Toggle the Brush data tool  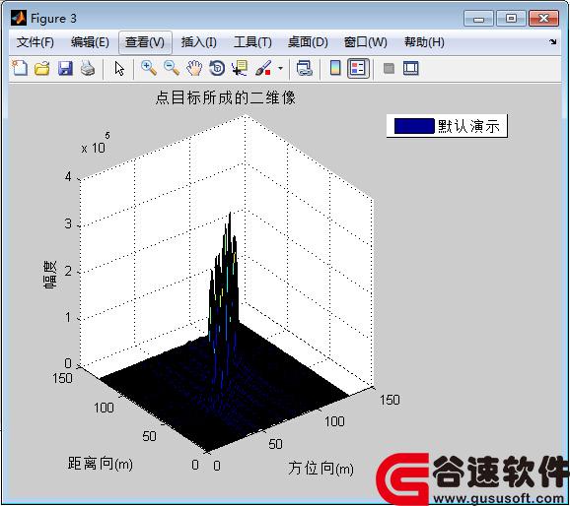click(263, 68)
